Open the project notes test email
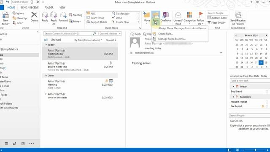 [80, 67]
